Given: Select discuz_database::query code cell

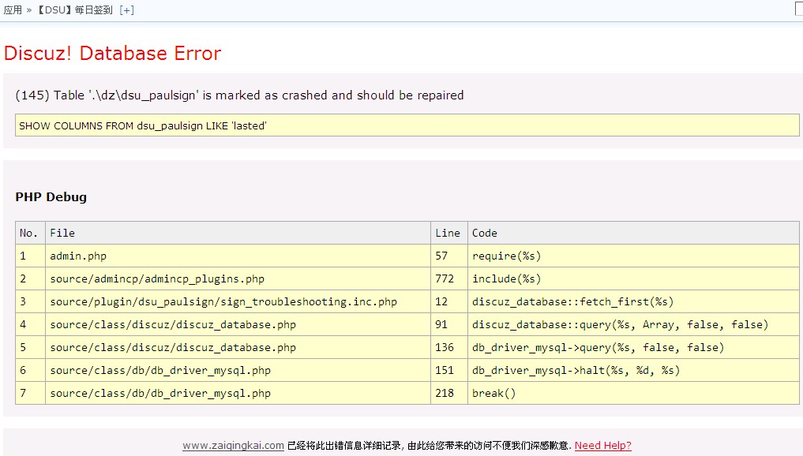Looking at the screenshot, I should (633, 324).
